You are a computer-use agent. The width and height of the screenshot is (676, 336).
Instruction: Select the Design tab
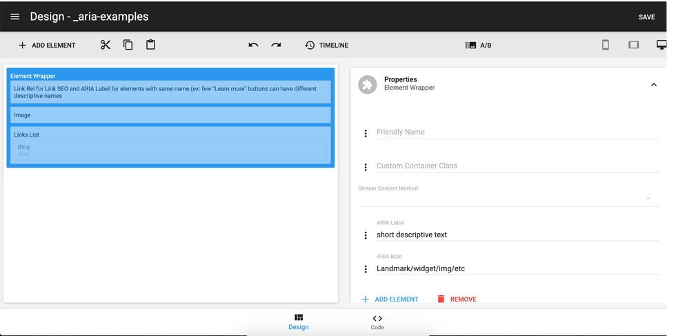[x=298, y=322]
